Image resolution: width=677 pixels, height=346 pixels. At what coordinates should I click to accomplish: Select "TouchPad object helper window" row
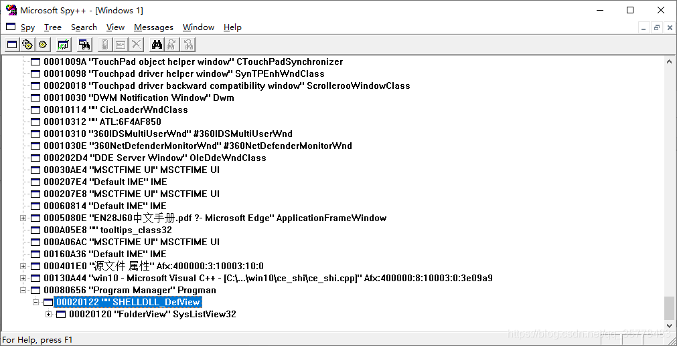pyautogui.click(x=193, y=61)
